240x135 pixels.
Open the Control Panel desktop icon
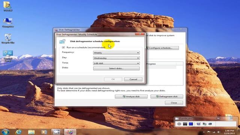click(x=8, y=56)
